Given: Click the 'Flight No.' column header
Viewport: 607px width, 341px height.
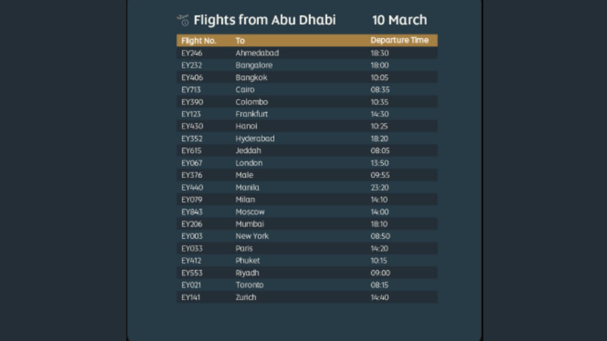Looking at the screenshot, I should (199, 41).
